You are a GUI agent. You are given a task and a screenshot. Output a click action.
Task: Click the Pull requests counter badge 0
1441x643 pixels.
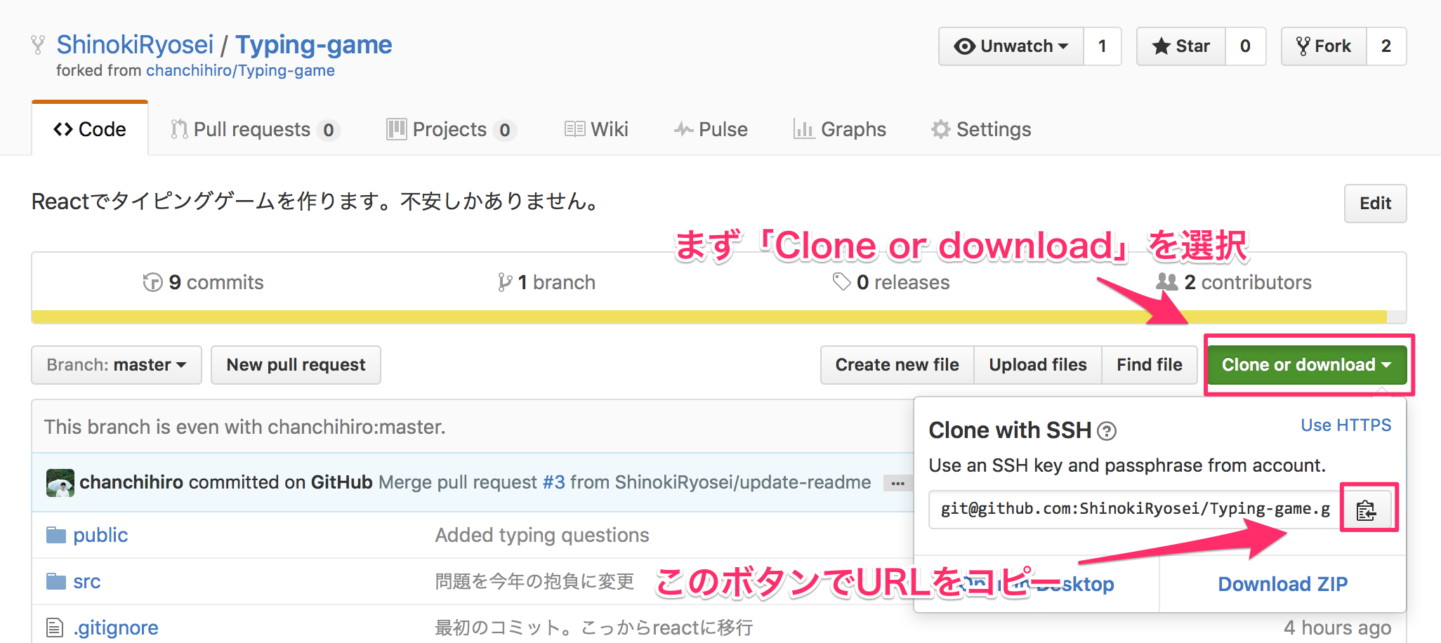(328, 131)
